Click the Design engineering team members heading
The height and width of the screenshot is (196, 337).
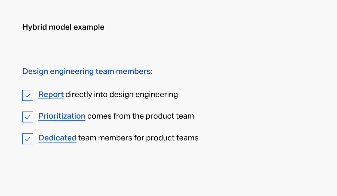point(87,71)
